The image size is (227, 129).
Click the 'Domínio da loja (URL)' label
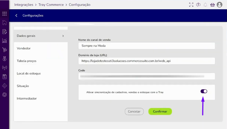(93, 55)
